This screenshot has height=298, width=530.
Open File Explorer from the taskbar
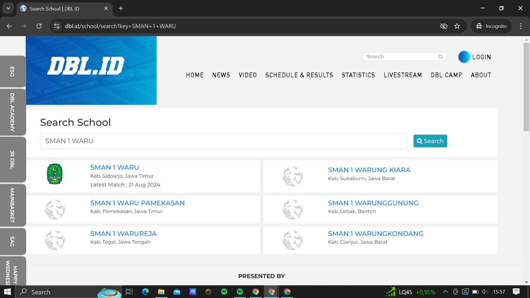(161, 292)
